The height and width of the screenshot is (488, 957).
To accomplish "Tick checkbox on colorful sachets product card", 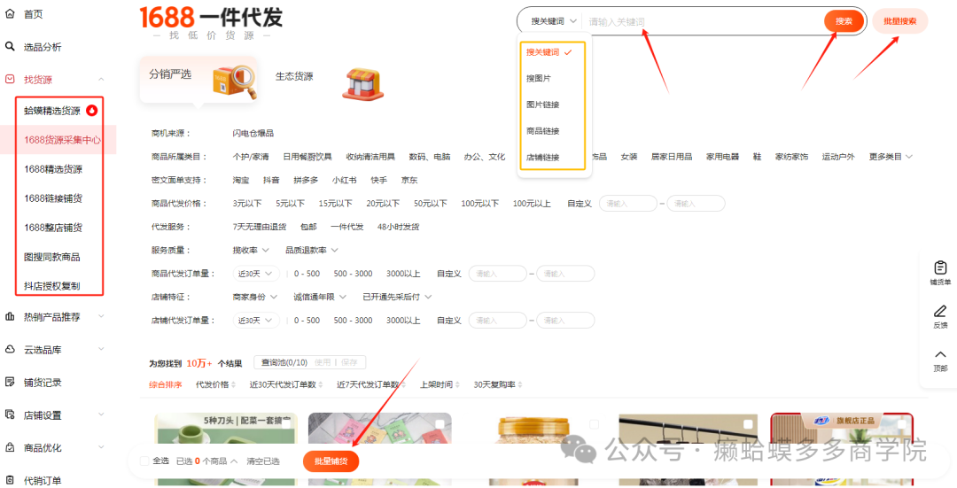I will pyautogui.click(x=440, y=424).
